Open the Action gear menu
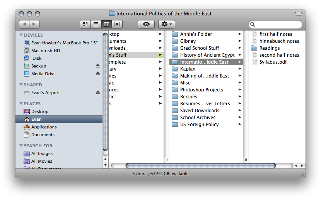The width and height of the screenshot is (321, 199). 167,24
